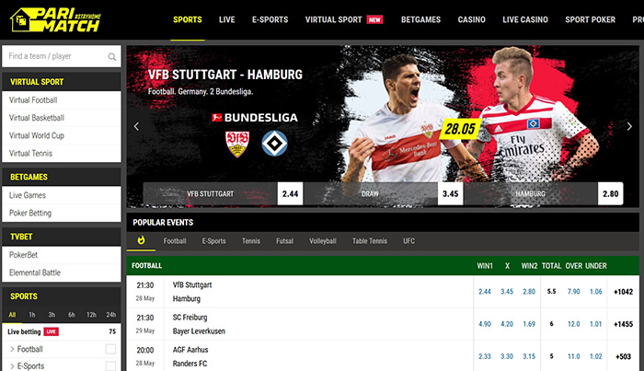
Task: Advance to next banner slide arrow
Action: 629,126
